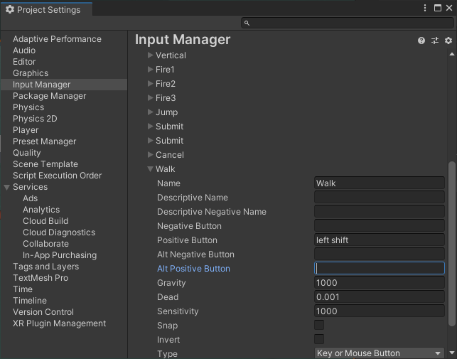Close the Project Settings window
The image size is (457, 359).
pyautogui.click(x=449, y=8)
